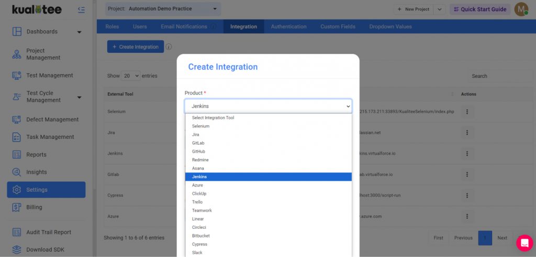The image size is (536, 257).
Task: Open the Authentication tab
Action: point(288,27)
